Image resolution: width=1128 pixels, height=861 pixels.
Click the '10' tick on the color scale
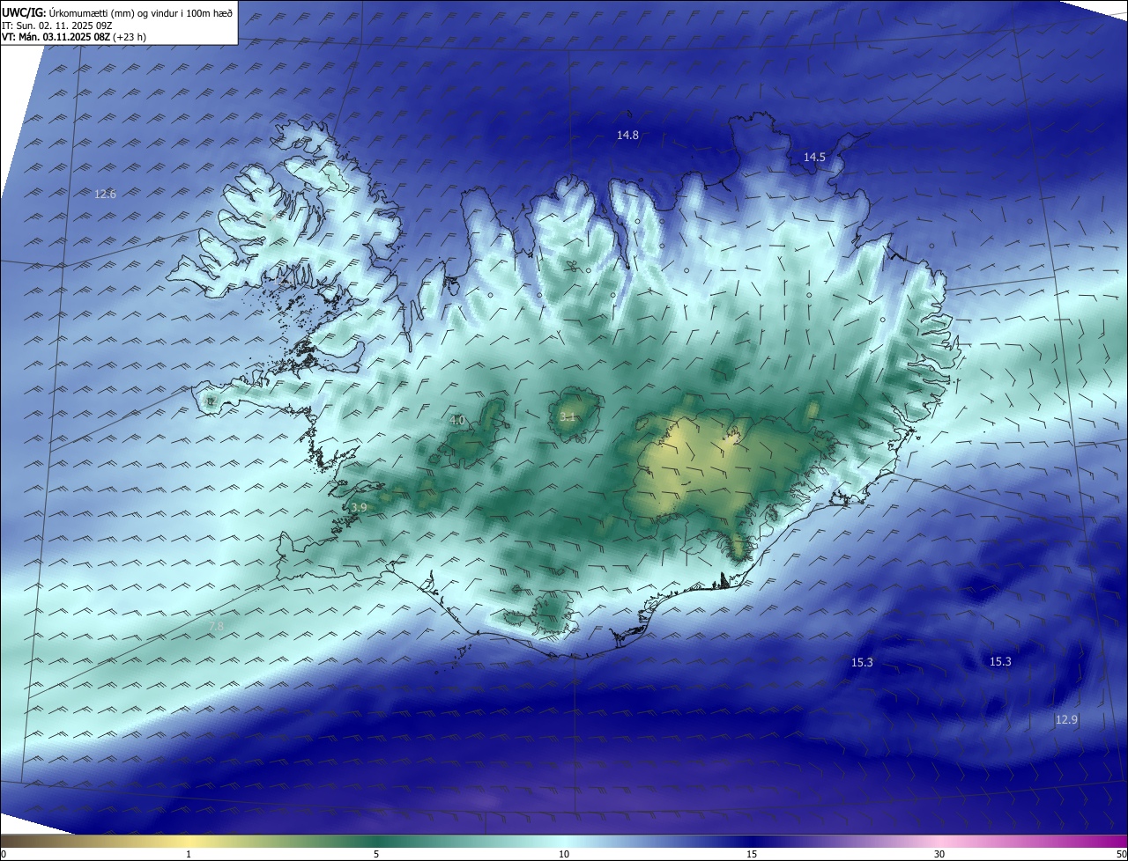click(x=564, y=854)
